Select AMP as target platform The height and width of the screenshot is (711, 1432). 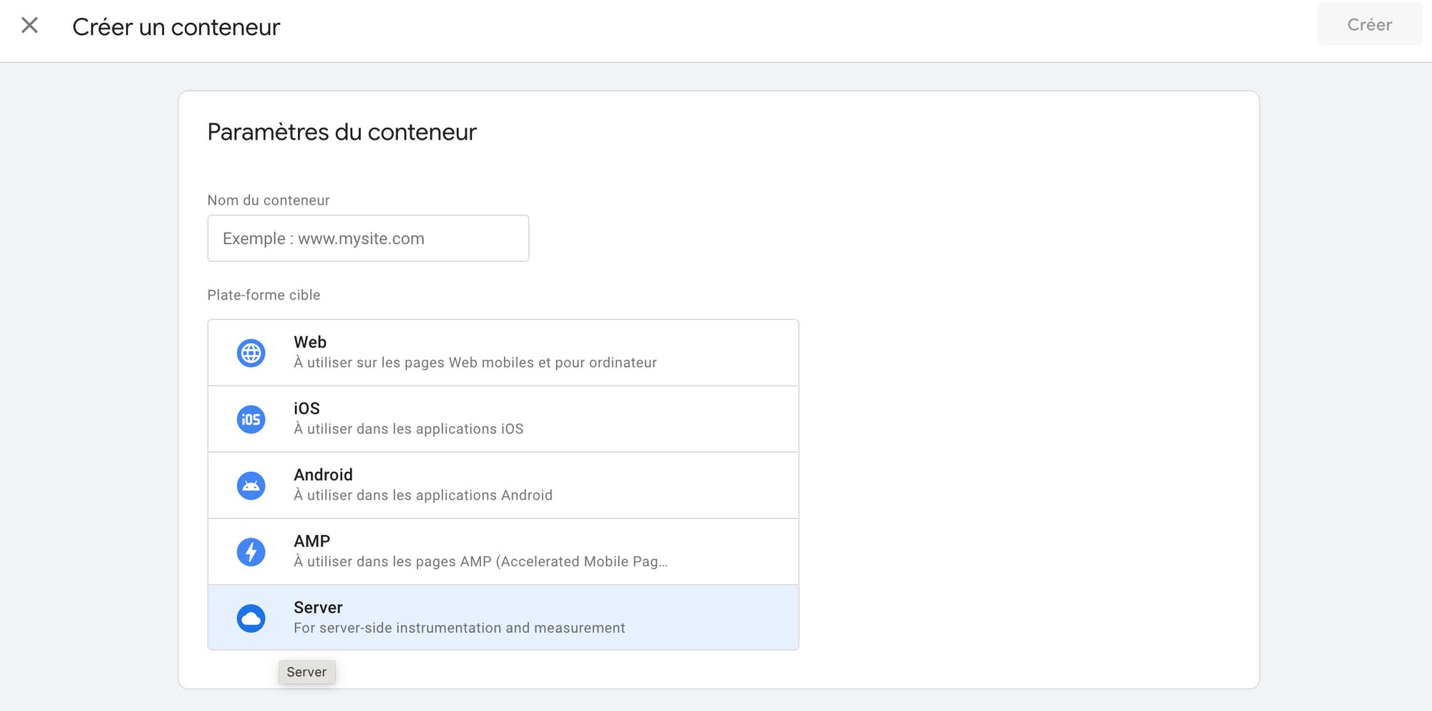[x=503, y=551]
